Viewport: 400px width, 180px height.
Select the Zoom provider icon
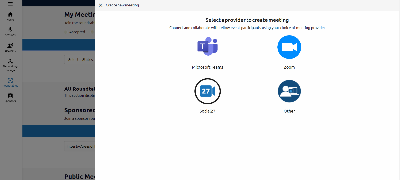click(289, 47)
